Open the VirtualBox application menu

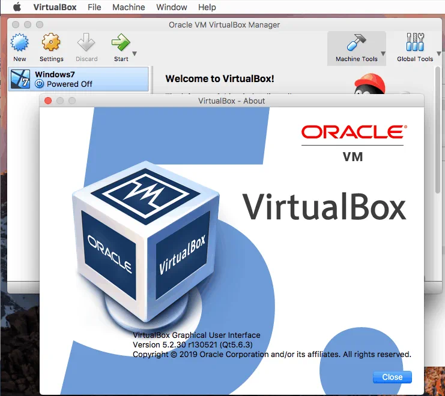[55, 7]
